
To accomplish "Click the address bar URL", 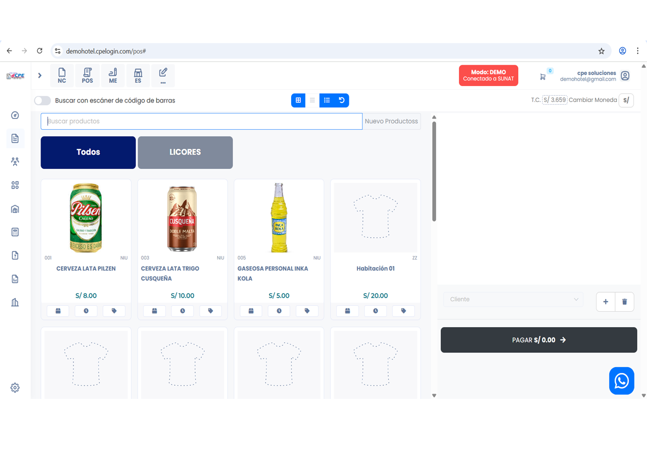I will (x=106, y=51).
